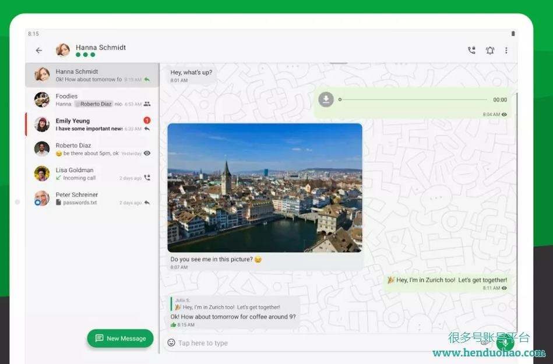Click the 8:15 clock in the status bar
Viewport: 553px width, 364px height.
coord(33,33)
